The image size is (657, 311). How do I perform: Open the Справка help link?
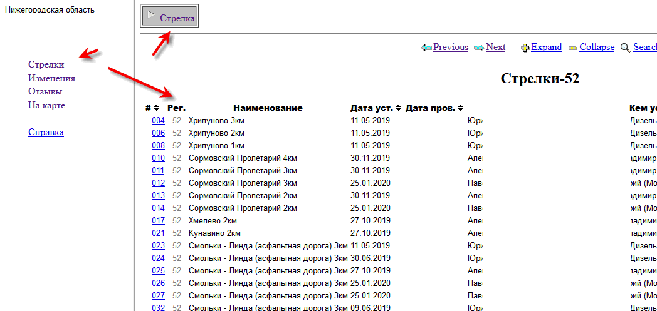coord(46,132)
